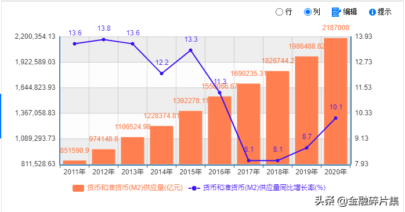Click the 2014年 line point 12.2
This screenshot has width=405, height=212.
162,74
